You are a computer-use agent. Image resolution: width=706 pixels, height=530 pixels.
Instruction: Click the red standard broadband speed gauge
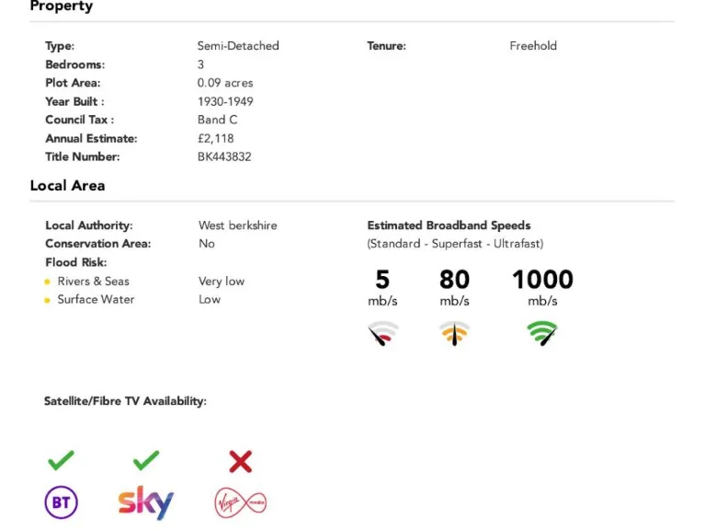(382, 333)
